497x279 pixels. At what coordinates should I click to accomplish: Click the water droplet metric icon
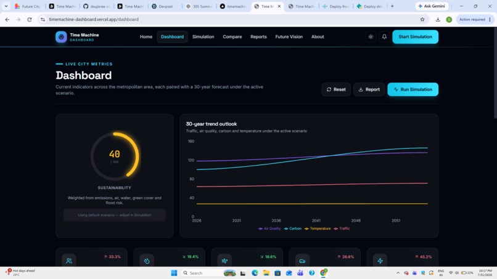click(147, 261)
